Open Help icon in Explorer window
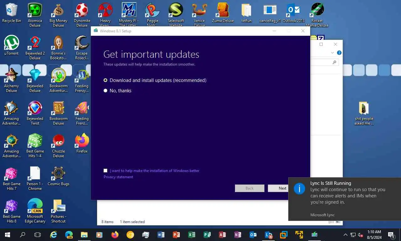This screenshot has height=241, width=401. (339, 53)
